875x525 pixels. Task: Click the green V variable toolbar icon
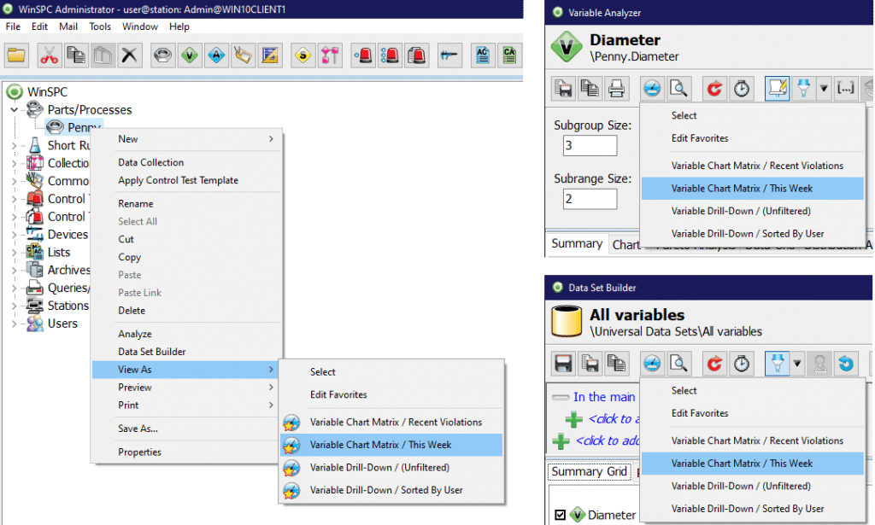pyautogui.click(x=190, y=55)
